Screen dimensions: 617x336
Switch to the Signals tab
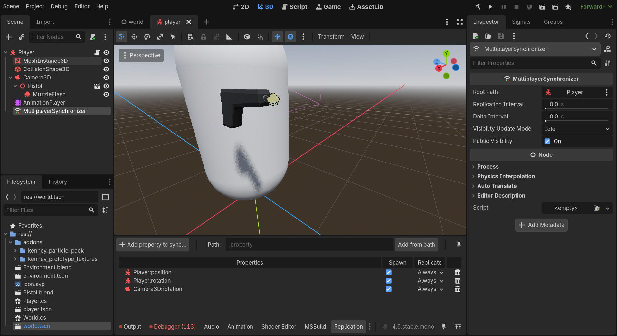521,22
